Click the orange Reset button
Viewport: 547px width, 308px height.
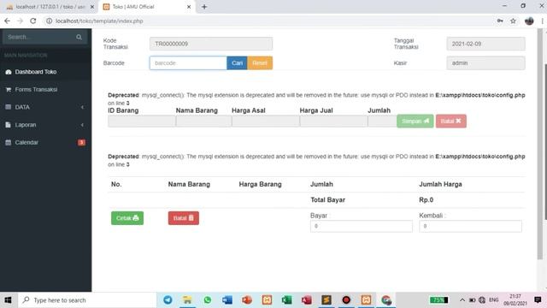(260, 62)
